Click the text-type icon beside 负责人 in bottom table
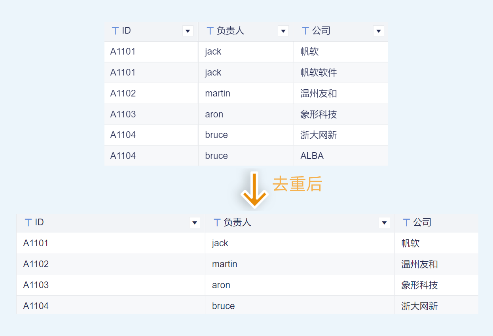This screenshot has height=336, width=493. 217,223
